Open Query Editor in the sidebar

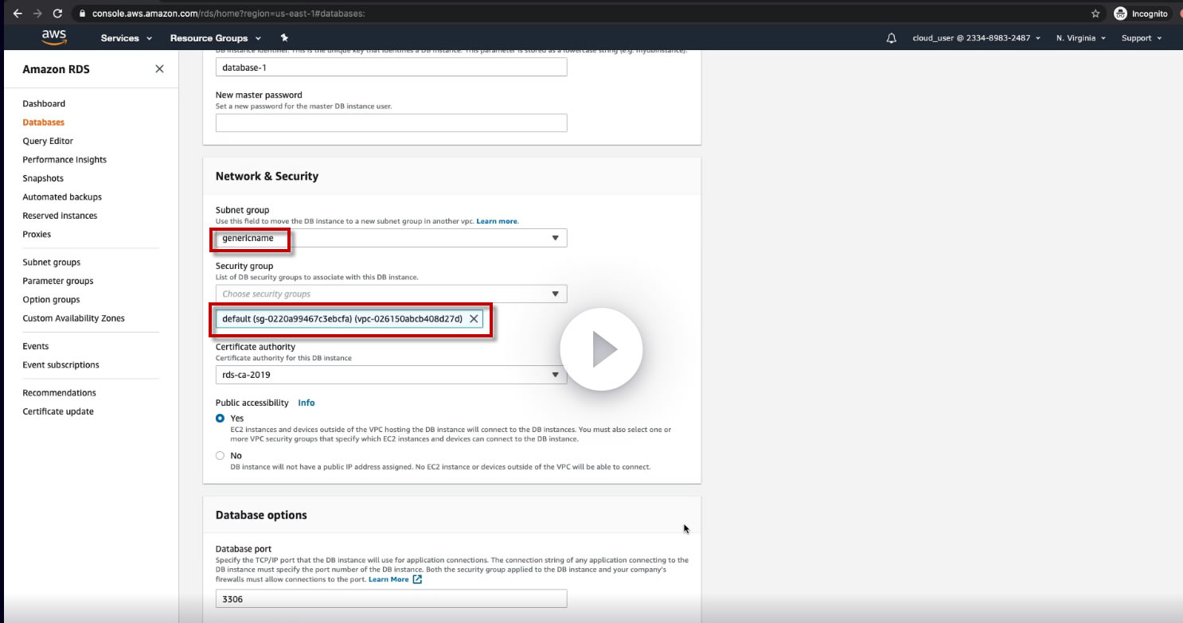[x=48, y=141]
